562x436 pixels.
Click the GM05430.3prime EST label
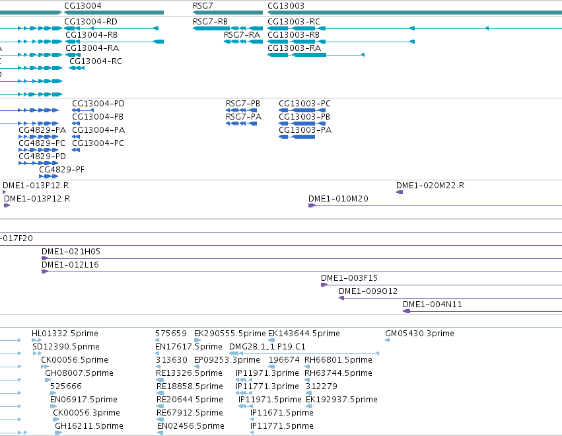(x=420, y=334)
